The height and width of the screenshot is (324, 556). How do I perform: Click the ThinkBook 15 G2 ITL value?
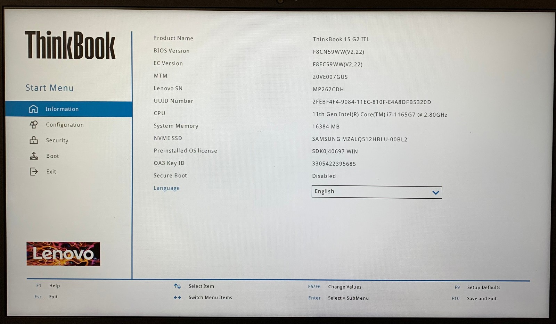341,39
